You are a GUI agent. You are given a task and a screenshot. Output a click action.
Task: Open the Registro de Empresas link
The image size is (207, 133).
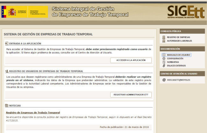[x=178, y=37]
